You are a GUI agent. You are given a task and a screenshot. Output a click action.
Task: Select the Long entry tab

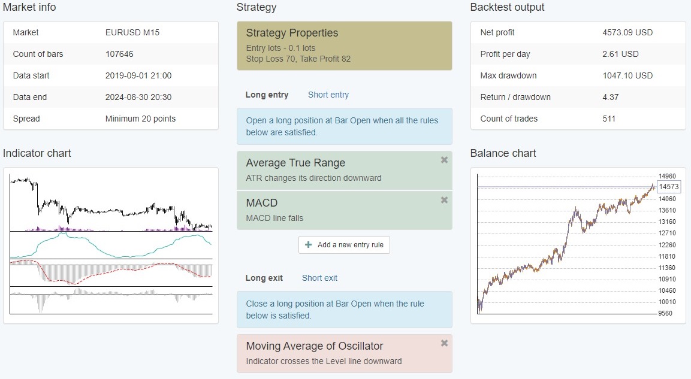[267, 95]
